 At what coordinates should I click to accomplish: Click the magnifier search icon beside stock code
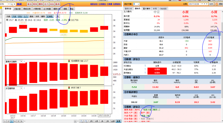(11, 4)
